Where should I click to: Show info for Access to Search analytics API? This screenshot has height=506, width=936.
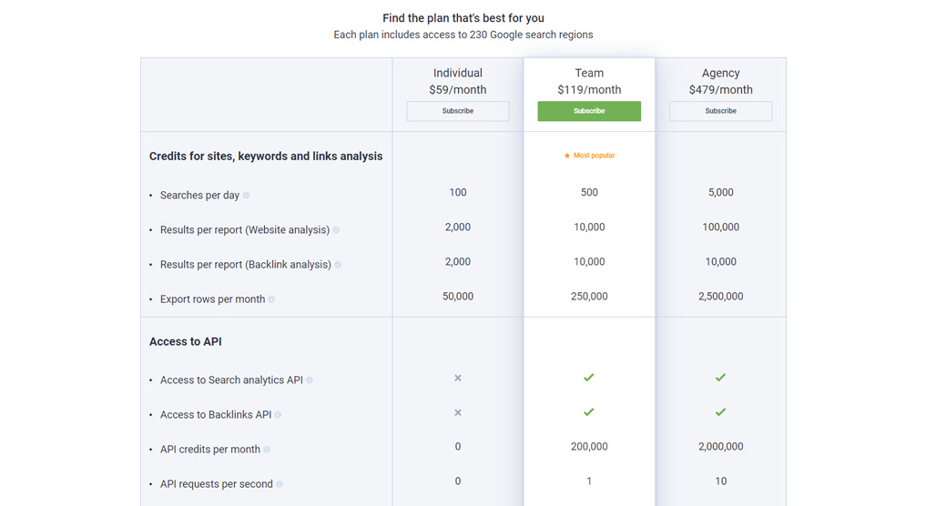(x=310, y=380)
